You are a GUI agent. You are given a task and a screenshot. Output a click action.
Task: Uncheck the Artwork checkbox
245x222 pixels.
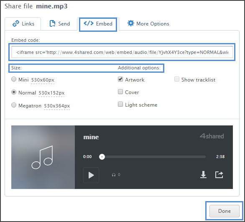120,79
